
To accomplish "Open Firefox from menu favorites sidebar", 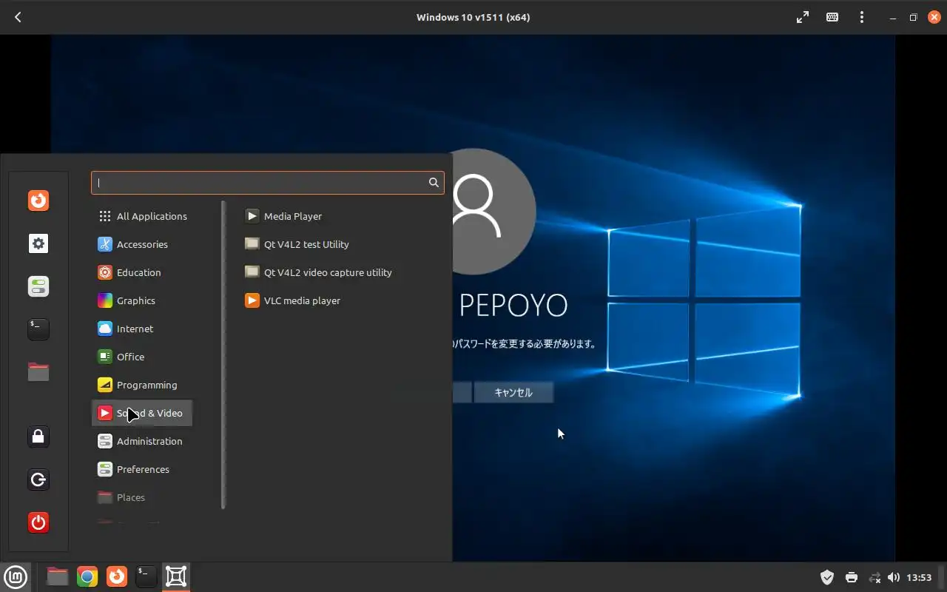I will point(38,201).
